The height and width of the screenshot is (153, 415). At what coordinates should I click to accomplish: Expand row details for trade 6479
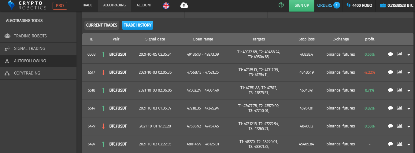409,126
